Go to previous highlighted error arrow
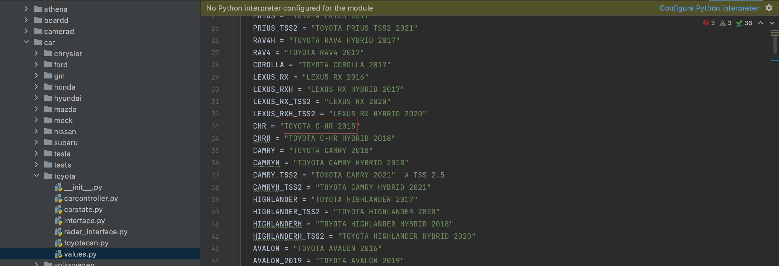This screenshot has height=266, width=779. tap(760, 23)
